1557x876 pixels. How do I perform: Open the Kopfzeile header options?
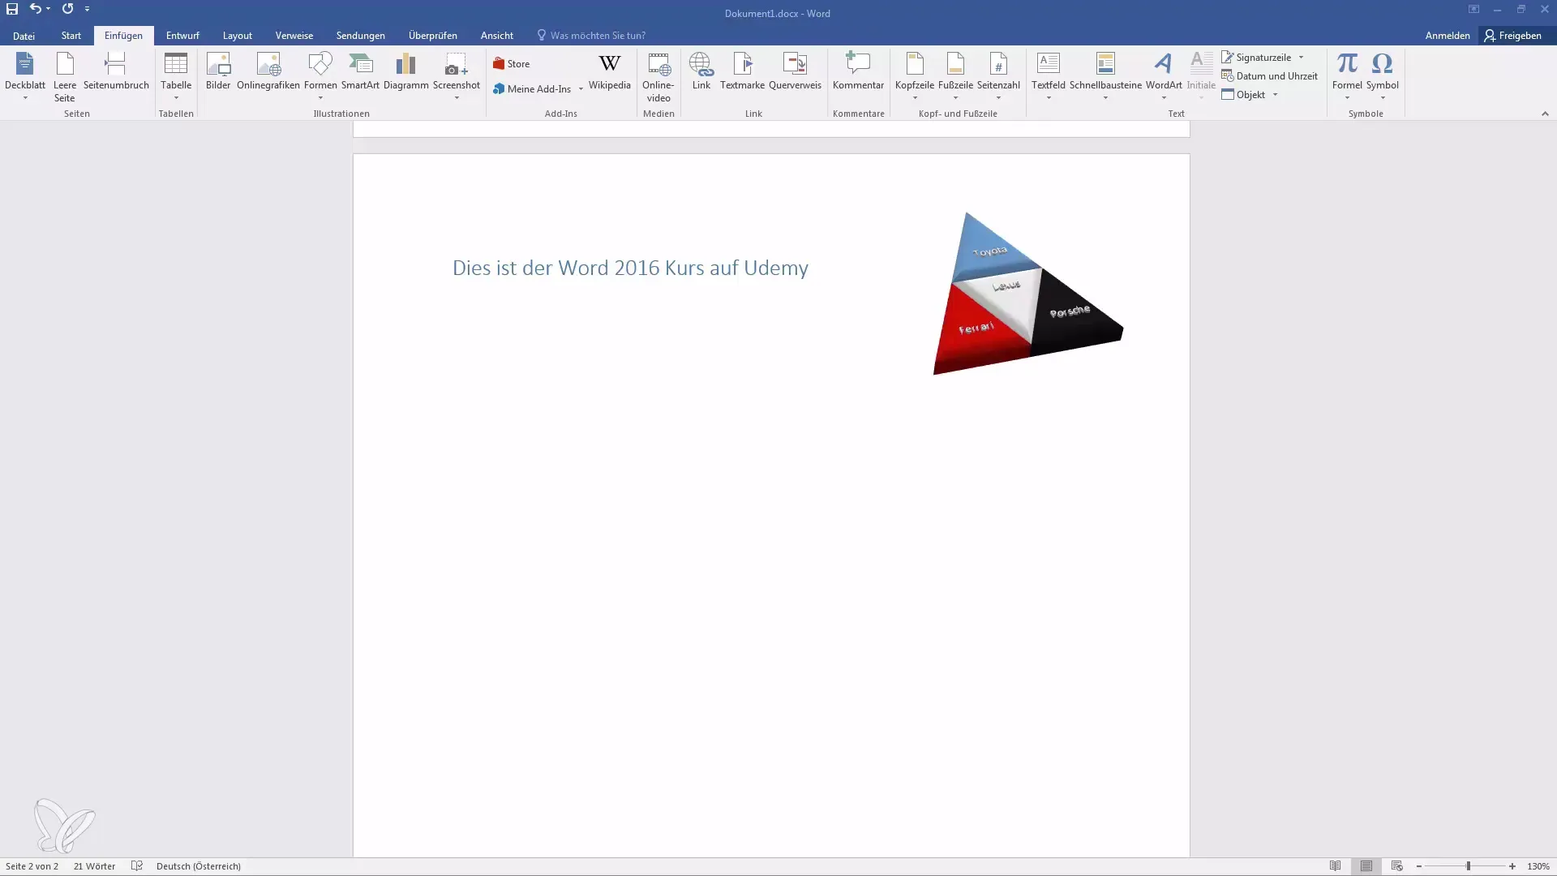pos(915,76)
